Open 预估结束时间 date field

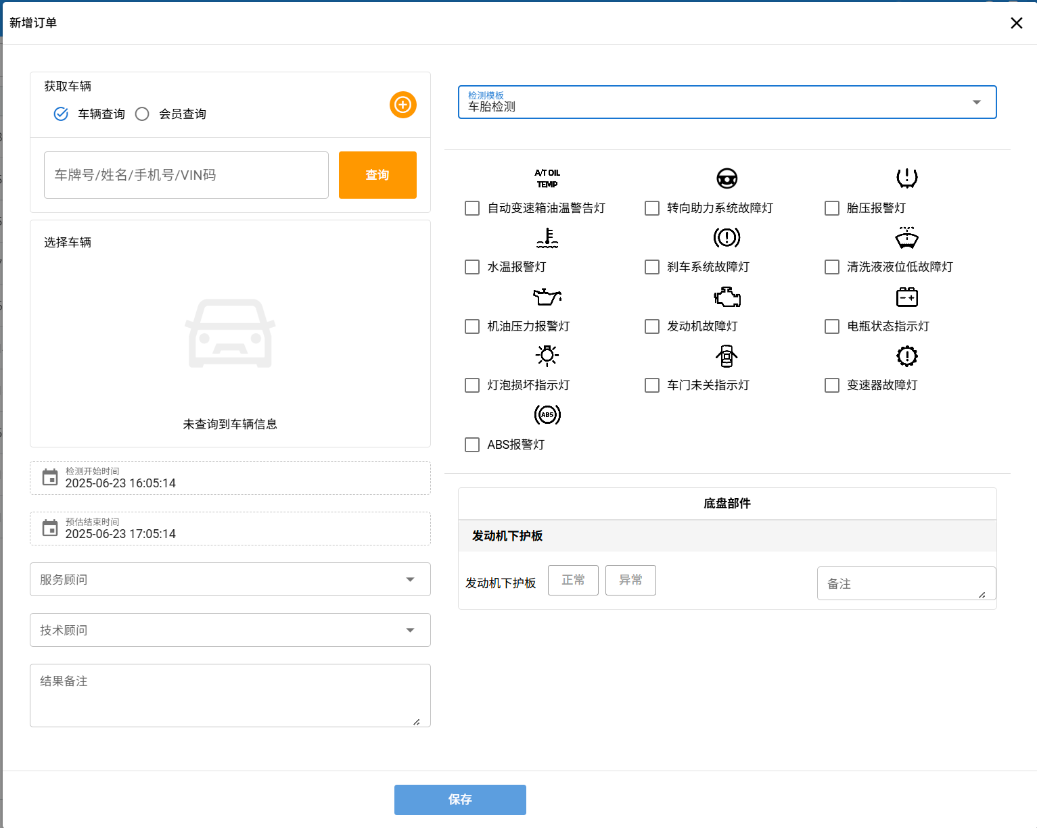tap(230, 529)
